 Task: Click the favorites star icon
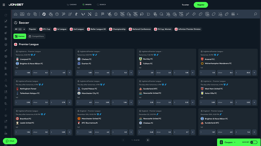pyautogui.click(x=28, y=14)
